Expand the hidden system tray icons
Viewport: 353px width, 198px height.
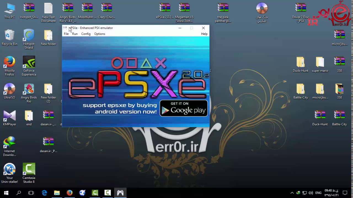pyautogui.click(x=292, y=193)
